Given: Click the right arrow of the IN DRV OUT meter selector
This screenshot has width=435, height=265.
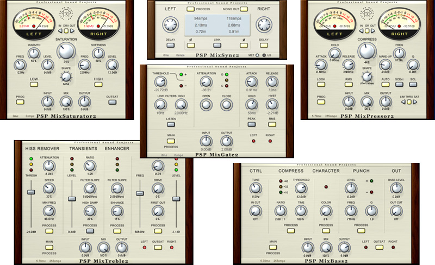Looking at the screenshot, I should 73,30.
